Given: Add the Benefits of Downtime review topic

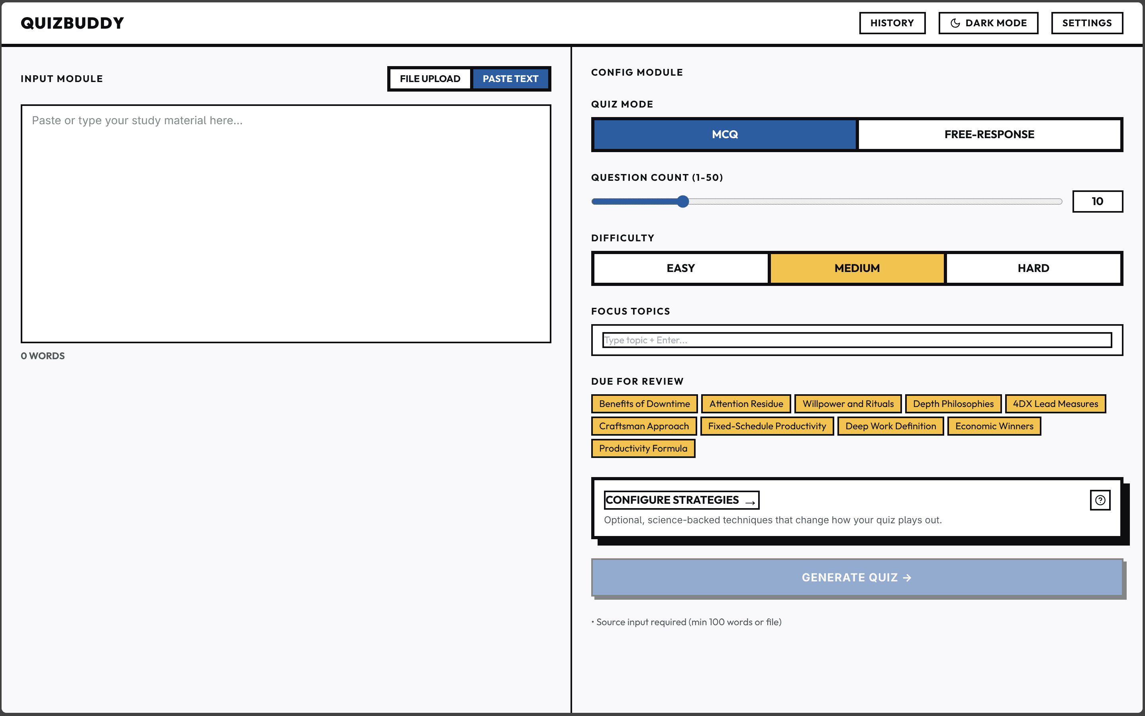Looking at the screenshot, I should [644, 404].
